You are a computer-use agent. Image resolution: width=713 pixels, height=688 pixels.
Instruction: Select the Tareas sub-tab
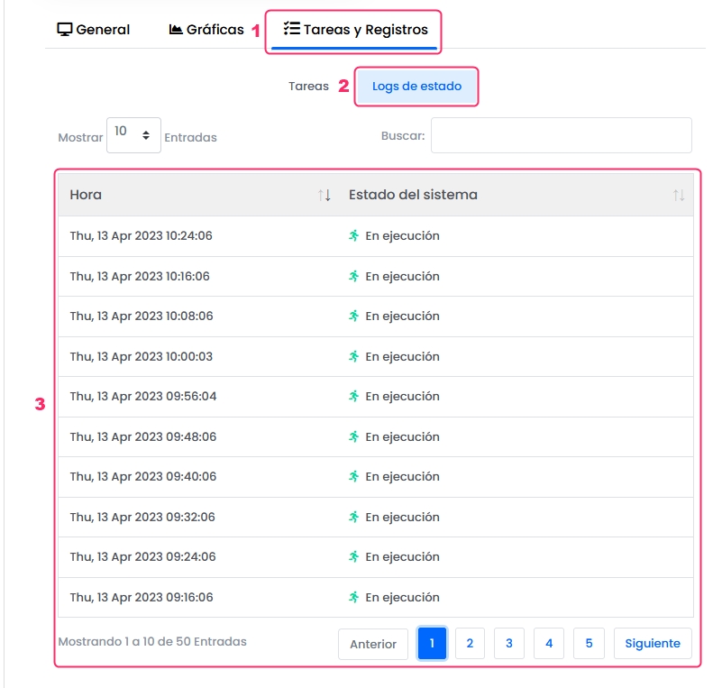click(308, 87)
